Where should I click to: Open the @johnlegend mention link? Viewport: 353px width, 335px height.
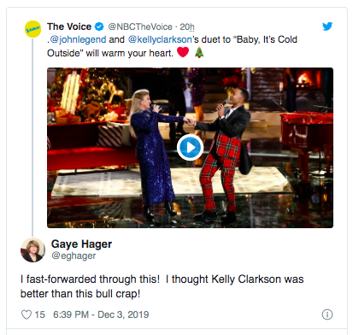click(78, 39)
